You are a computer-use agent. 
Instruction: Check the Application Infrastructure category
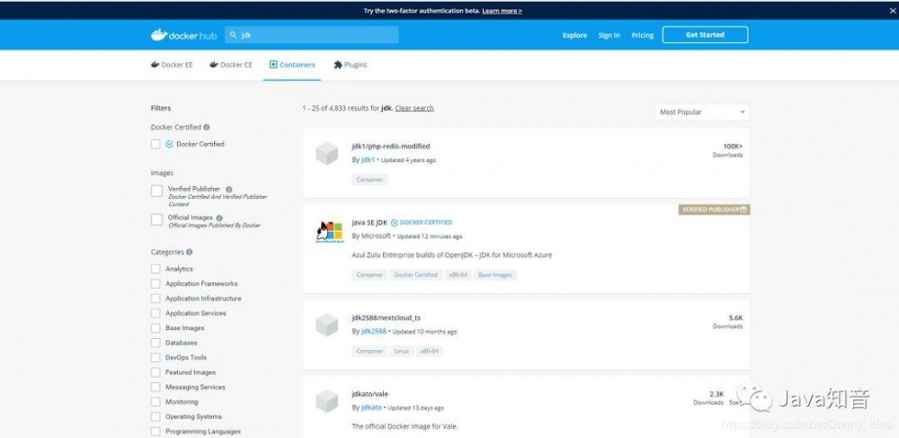156,299
